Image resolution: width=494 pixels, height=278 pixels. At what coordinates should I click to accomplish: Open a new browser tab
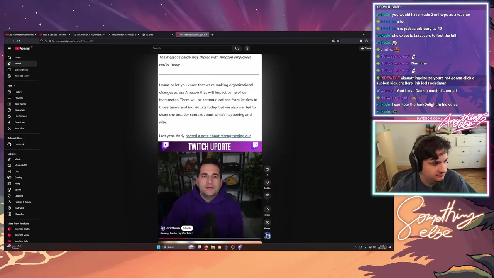pos(212,34)
